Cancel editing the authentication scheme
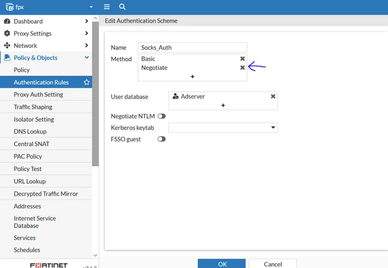The image size is (388, 268). [273, 263]
